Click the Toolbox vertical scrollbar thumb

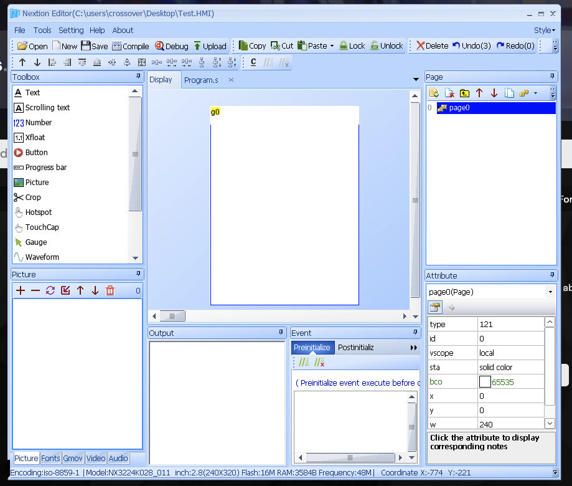pos(135,154)
